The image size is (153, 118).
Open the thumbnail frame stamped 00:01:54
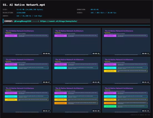pyautogui.click(x=126, y=99)
